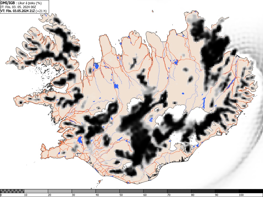Select the "VT: Fös. 03.05.2024 21Z (+21 h)" line
The width and height of the screenshot is (263, 197).
click(23, 11)
